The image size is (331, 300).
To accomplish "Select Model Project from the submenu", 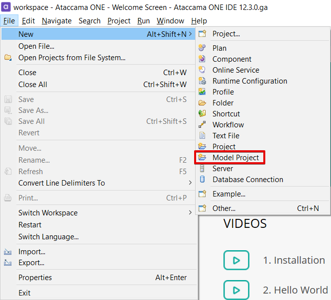I will tap(235, 158).
